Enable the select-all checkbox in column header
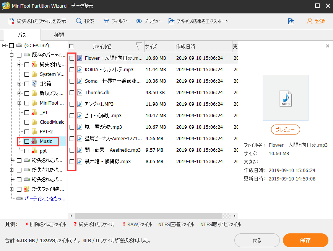Viewport: 333px width, 251px height. coord(71,46)
